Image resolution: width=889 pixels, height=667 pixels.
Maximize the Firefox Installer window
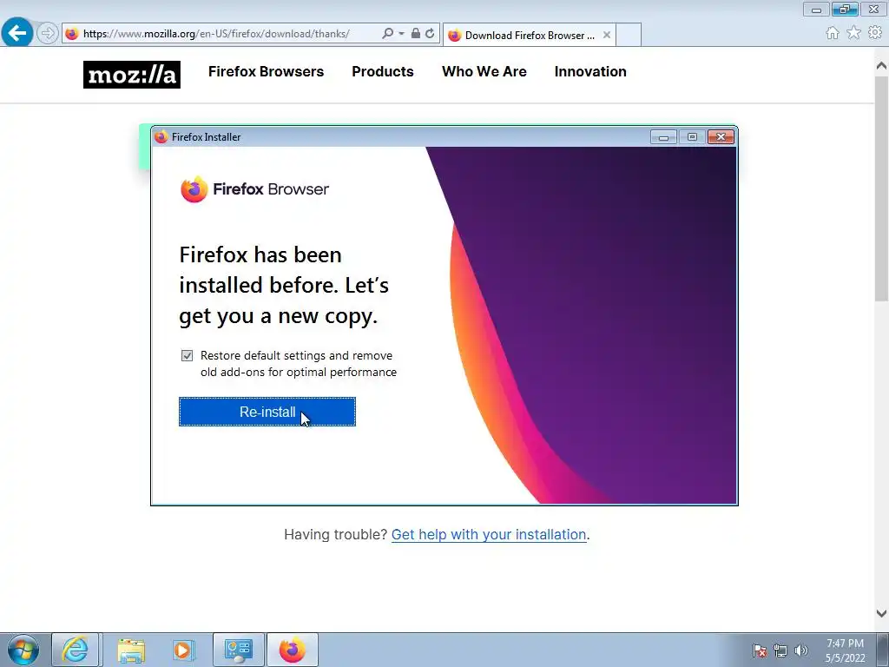(x=692, y=136)
